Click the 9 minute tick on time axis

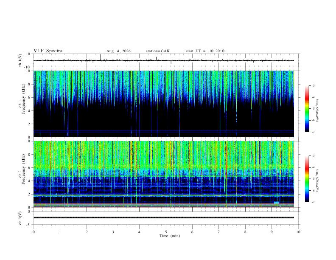coord(272,232)
